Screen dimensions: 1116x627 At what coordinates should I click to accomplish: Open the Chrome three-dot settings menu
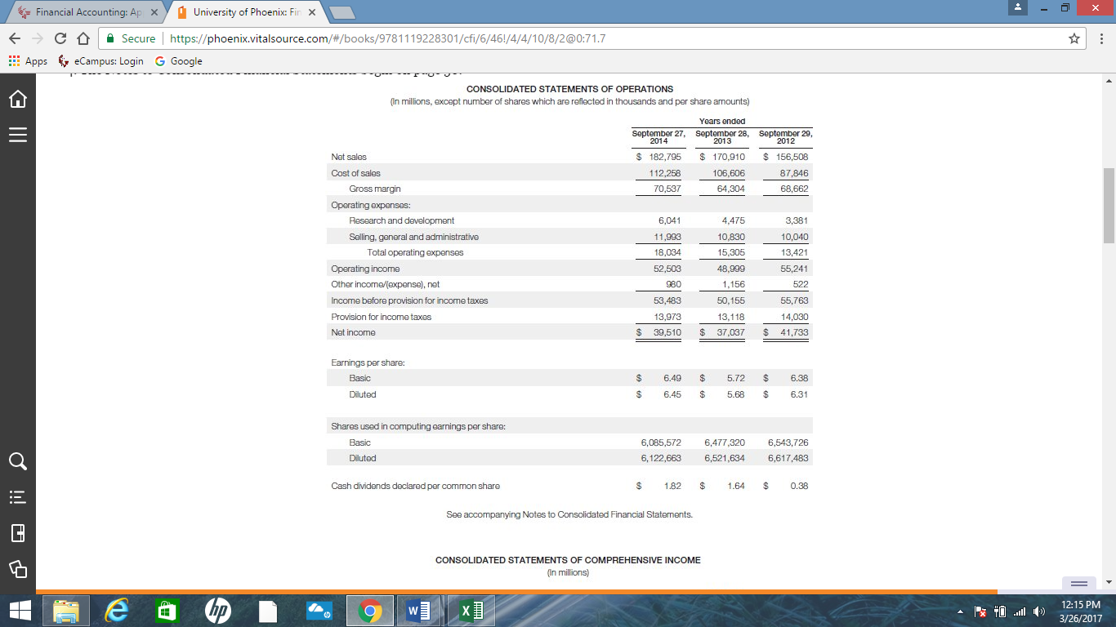click(1102, 38)
